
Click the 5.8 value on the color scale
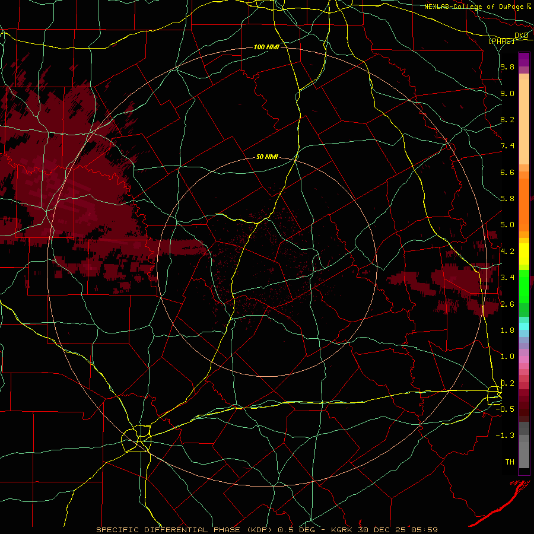(507, 199)
